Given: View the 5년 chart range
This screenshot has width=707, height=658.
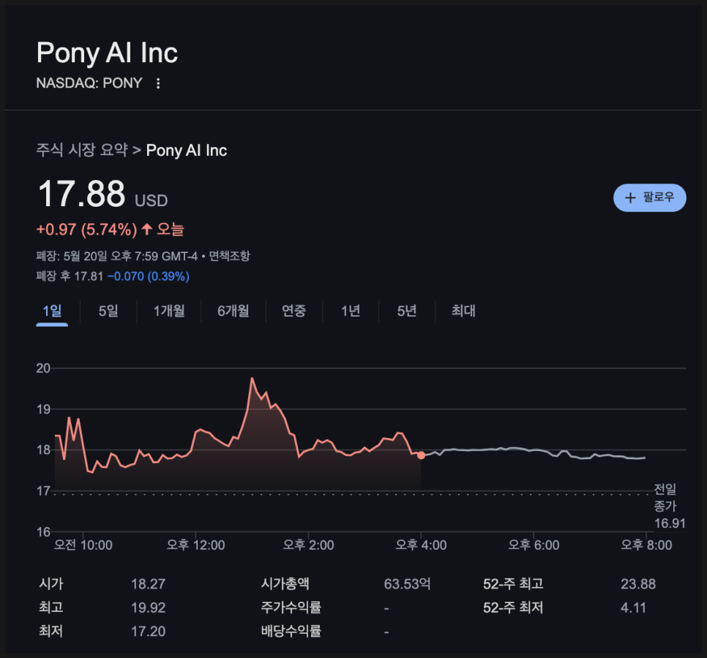Looking at the screenshot, I should (407, 311).
